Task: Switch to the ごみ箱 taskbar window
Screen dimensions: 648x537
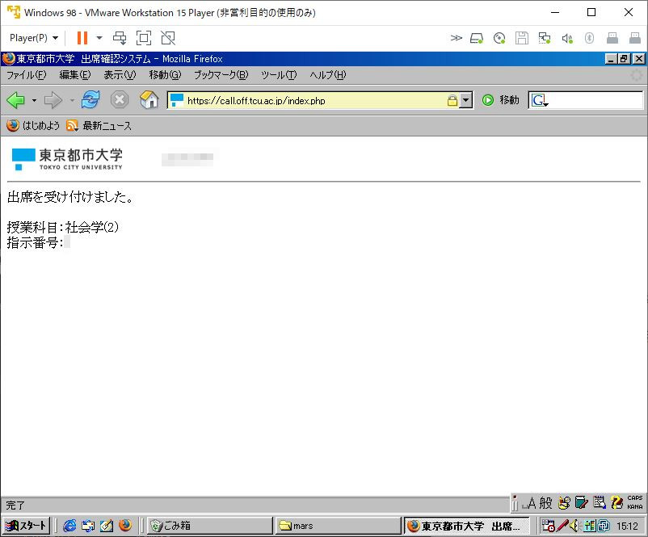Action: point(209,526)
